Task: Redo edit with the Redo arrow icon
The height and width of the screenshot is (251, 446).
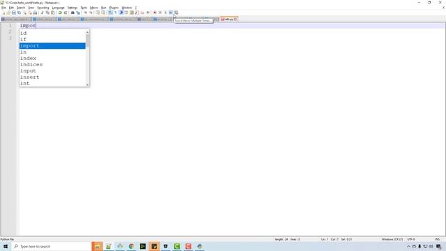Action: pos(66,13)
